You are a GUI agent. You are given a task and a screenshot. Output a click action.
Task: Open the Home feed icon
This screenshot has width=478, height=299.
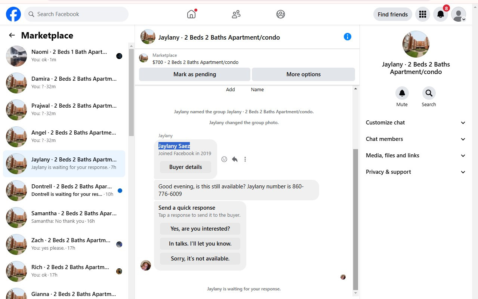(191, 14)
